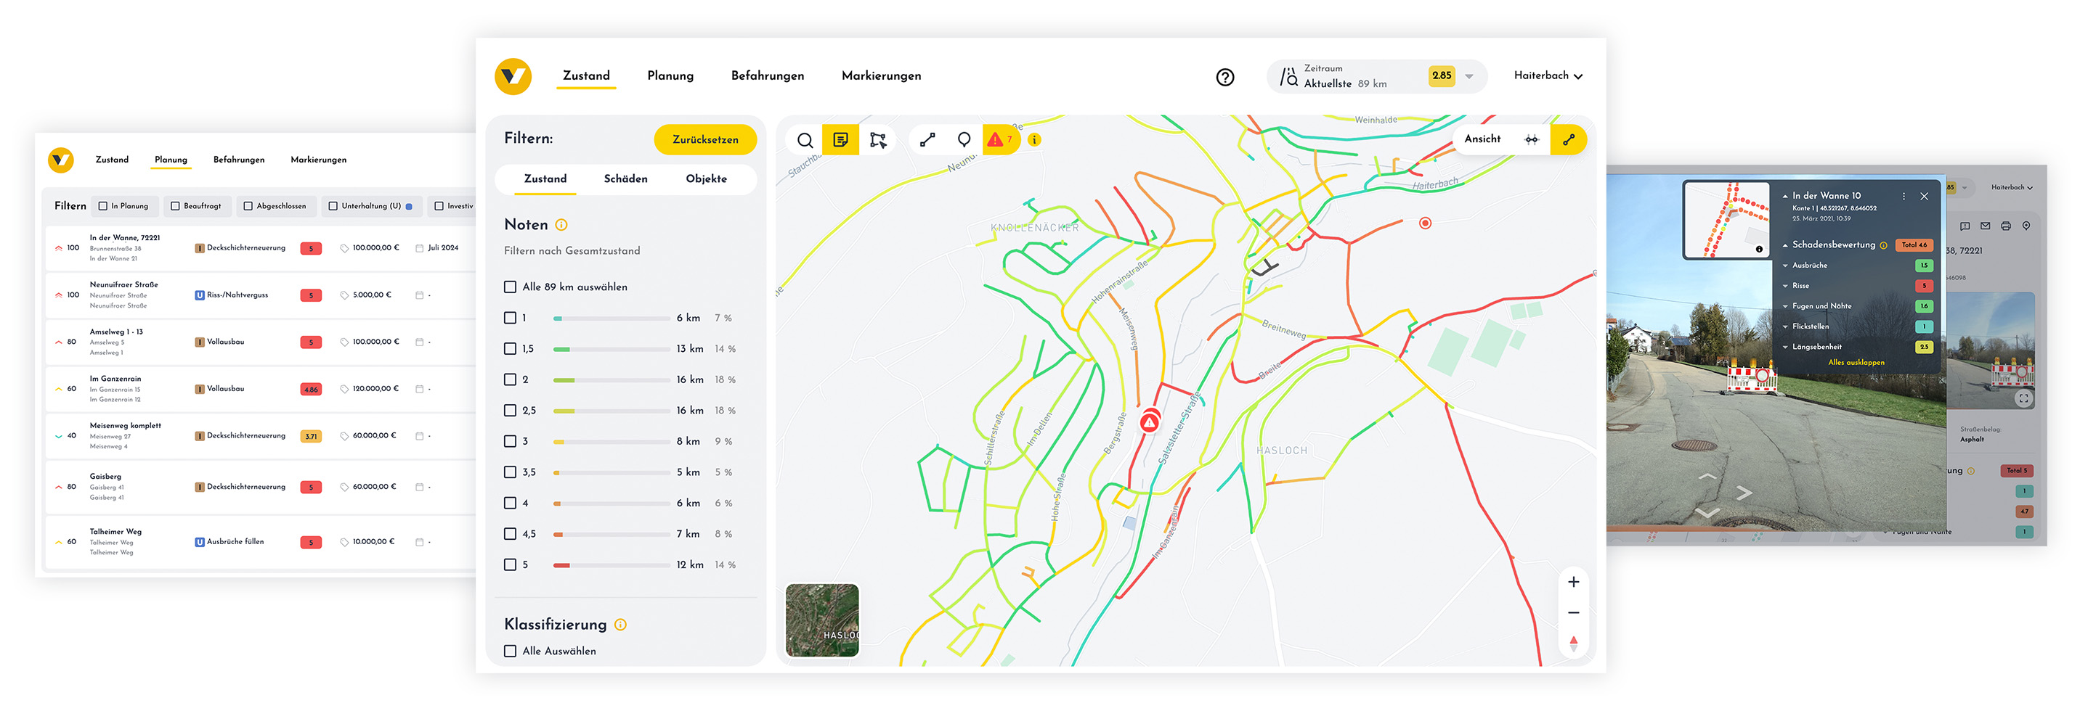Select the node-segment view icon beside Ansicht
Viewport: 2080px width, 711px height.
coord(1532,139)
